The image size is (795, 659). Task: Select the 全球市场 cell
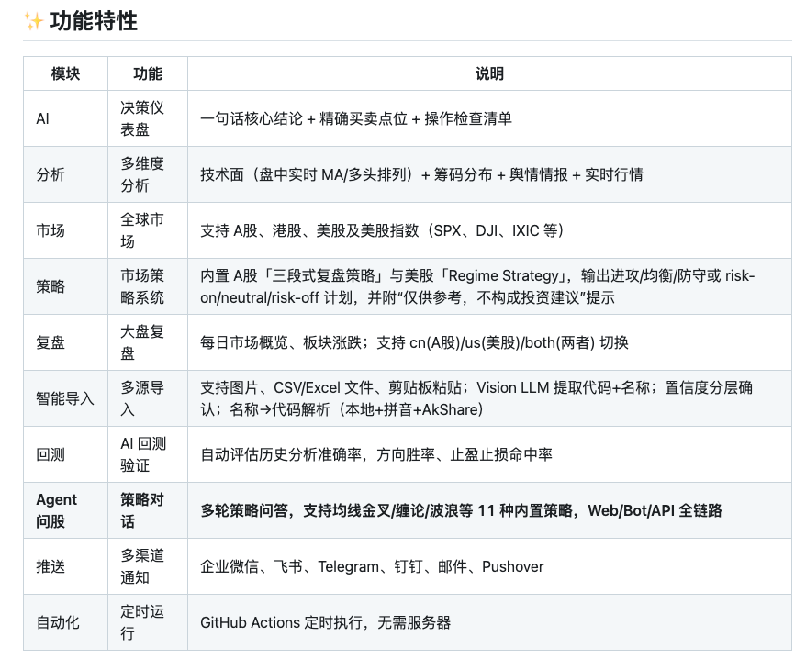tap(148, 230)
